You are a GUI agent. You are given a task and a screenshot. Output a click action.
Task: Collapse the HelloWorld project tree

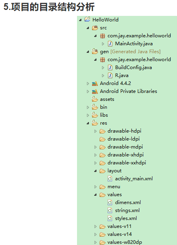[80, 20]
